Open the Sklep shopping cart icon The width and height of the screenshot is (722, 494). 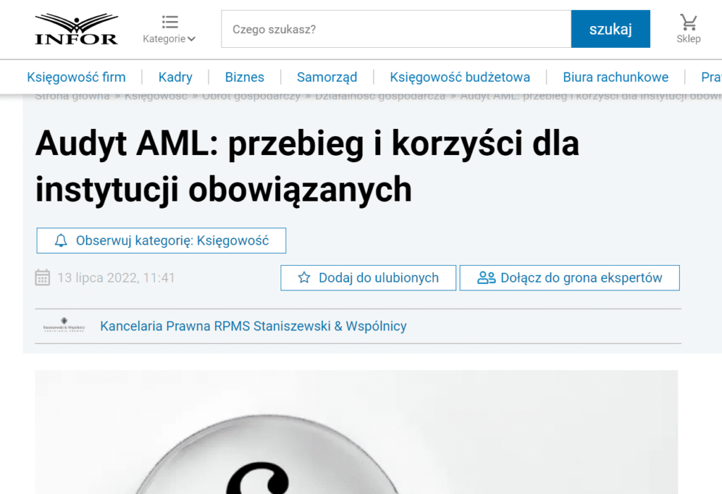point(688,23)
